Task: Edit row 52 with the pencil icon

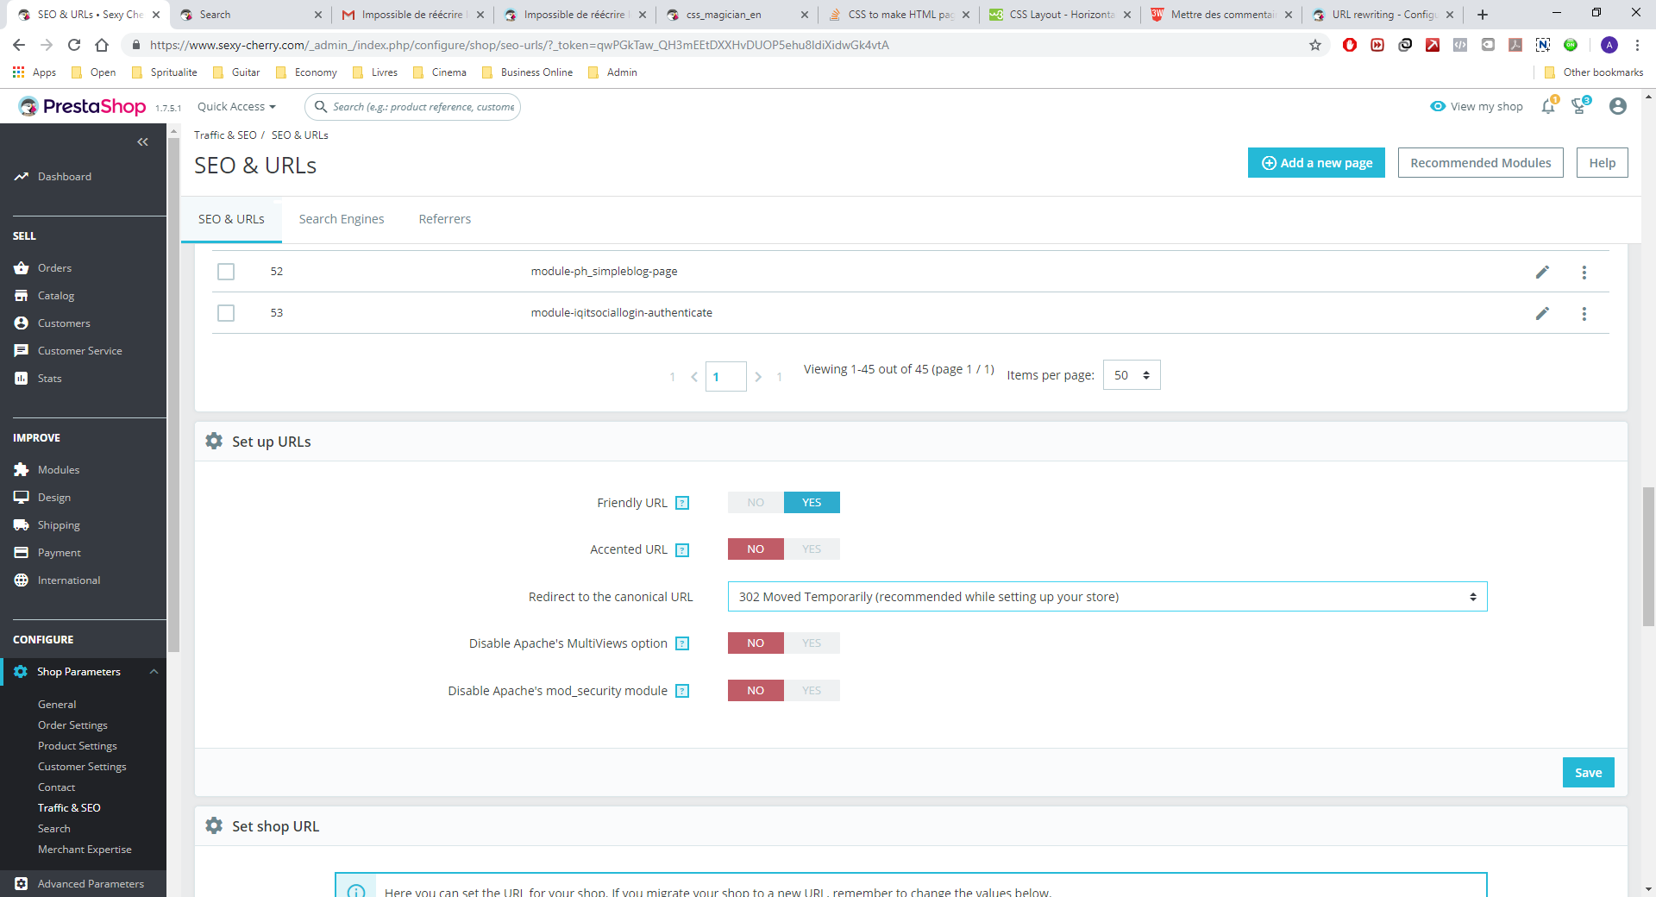Action: (1542, 272)
